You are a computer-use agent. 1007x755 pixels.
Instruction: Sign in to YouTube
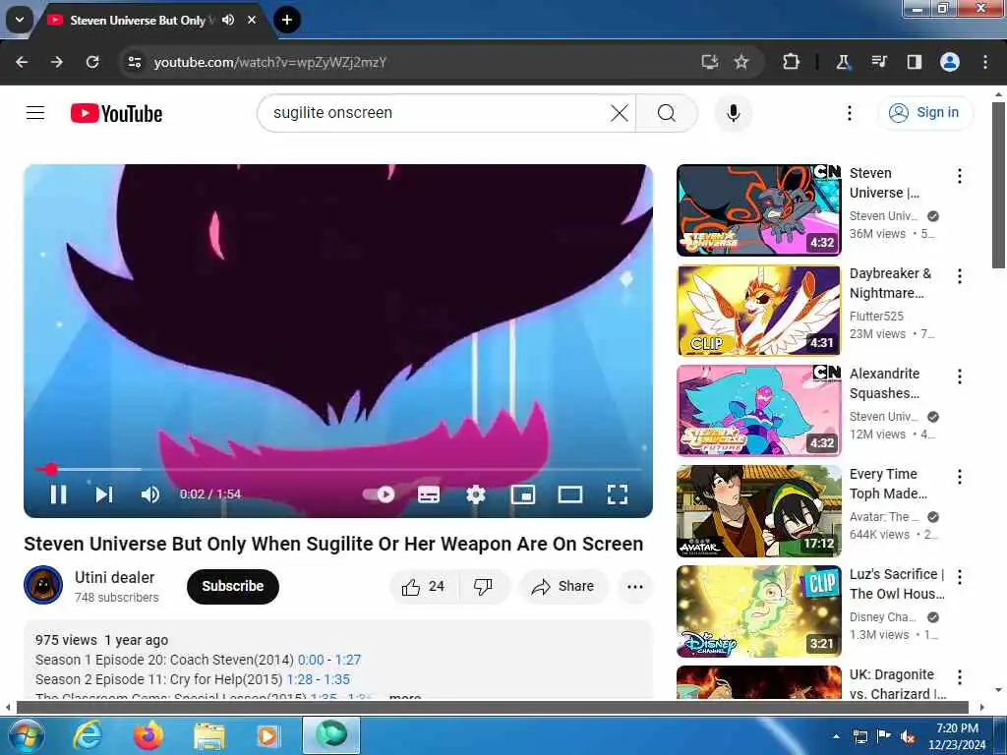point(925,113)
